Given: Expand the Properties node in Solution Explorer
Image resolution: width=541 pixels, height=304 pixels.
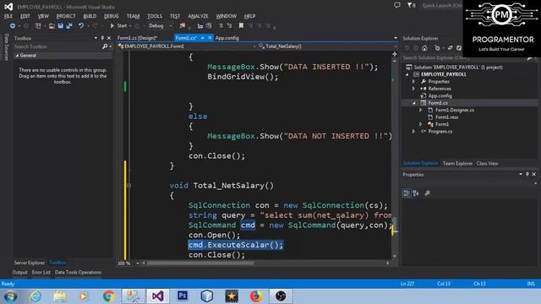Looking at the screenshot, I should point(413,82).
